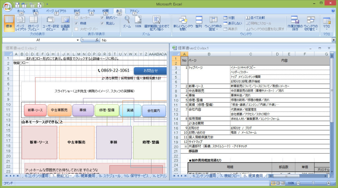Open Excel help icon

tap(333, 11)
